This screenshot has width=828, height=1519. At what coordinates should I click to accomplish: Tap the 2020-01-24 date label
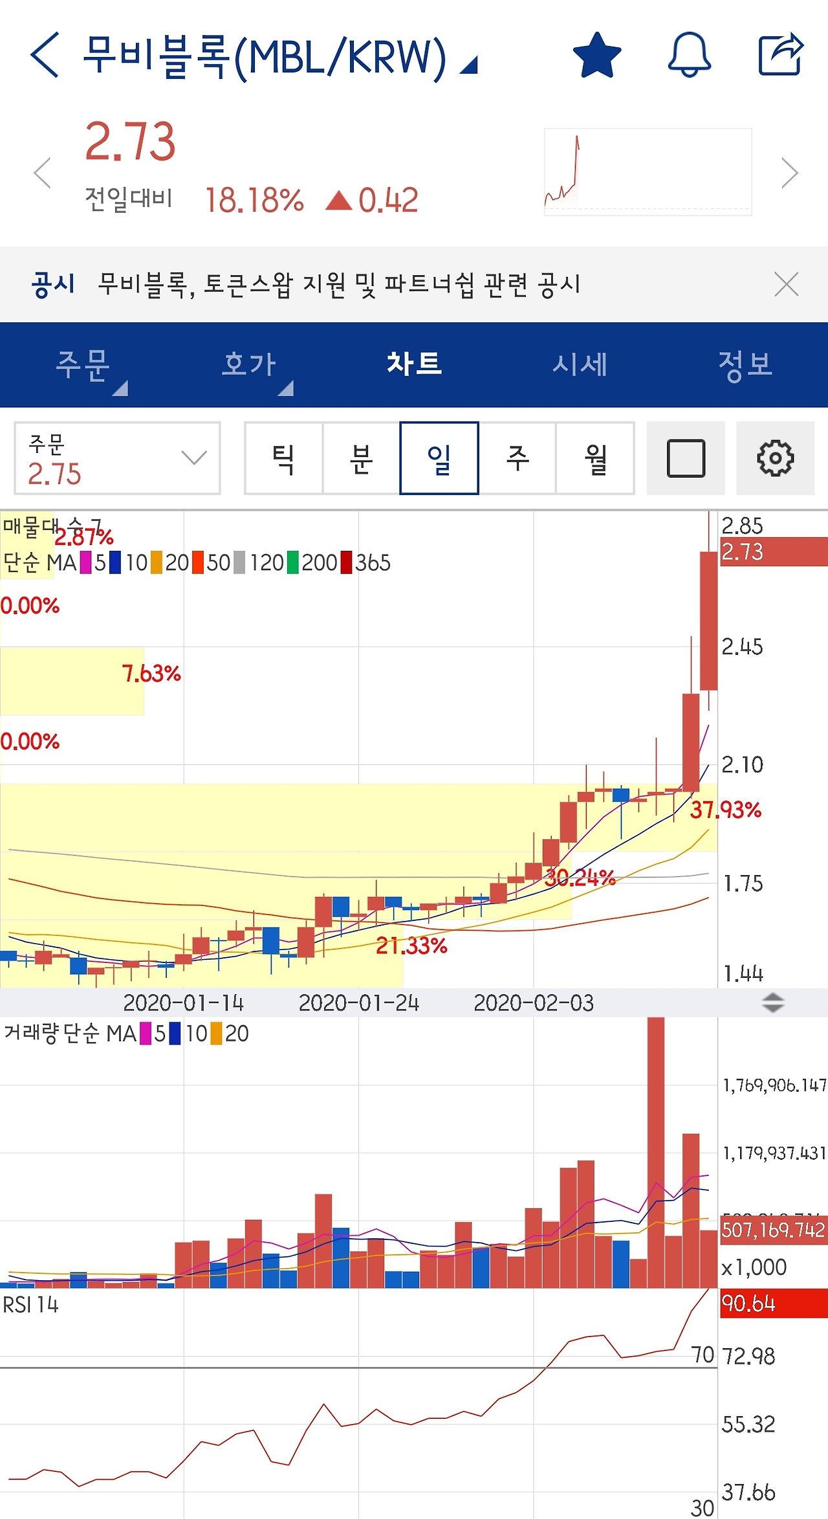coord(359,1003)
